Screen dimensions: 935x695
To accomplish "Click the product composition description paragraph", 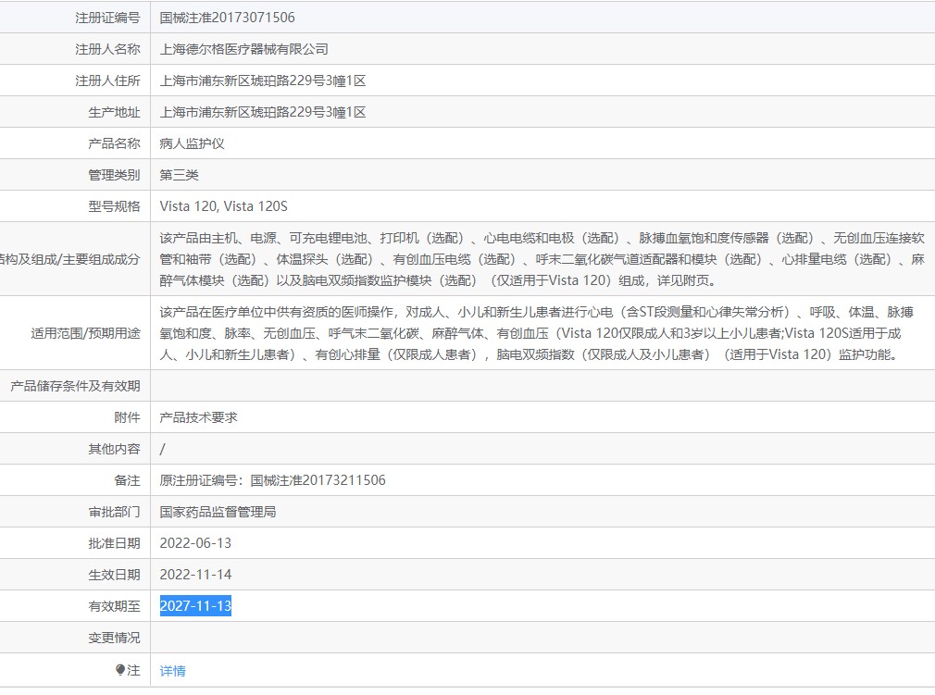I will pyautogui.click(x=541, y=258).
